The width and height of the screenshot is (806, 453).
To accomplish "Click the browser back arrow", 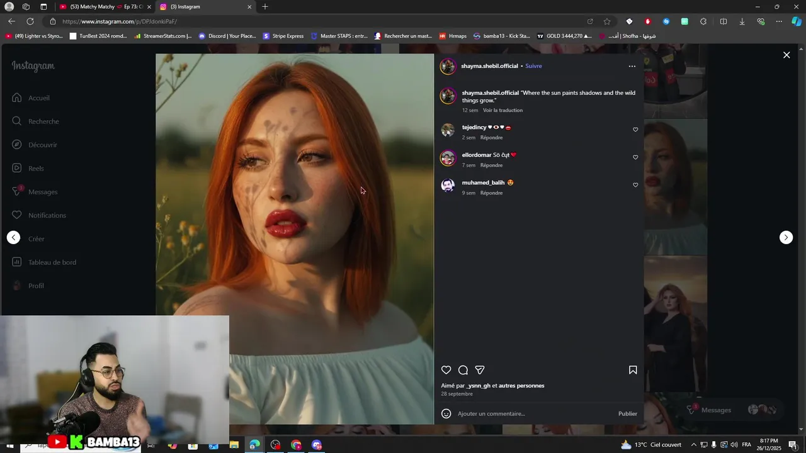I will [x=11, y=21].
